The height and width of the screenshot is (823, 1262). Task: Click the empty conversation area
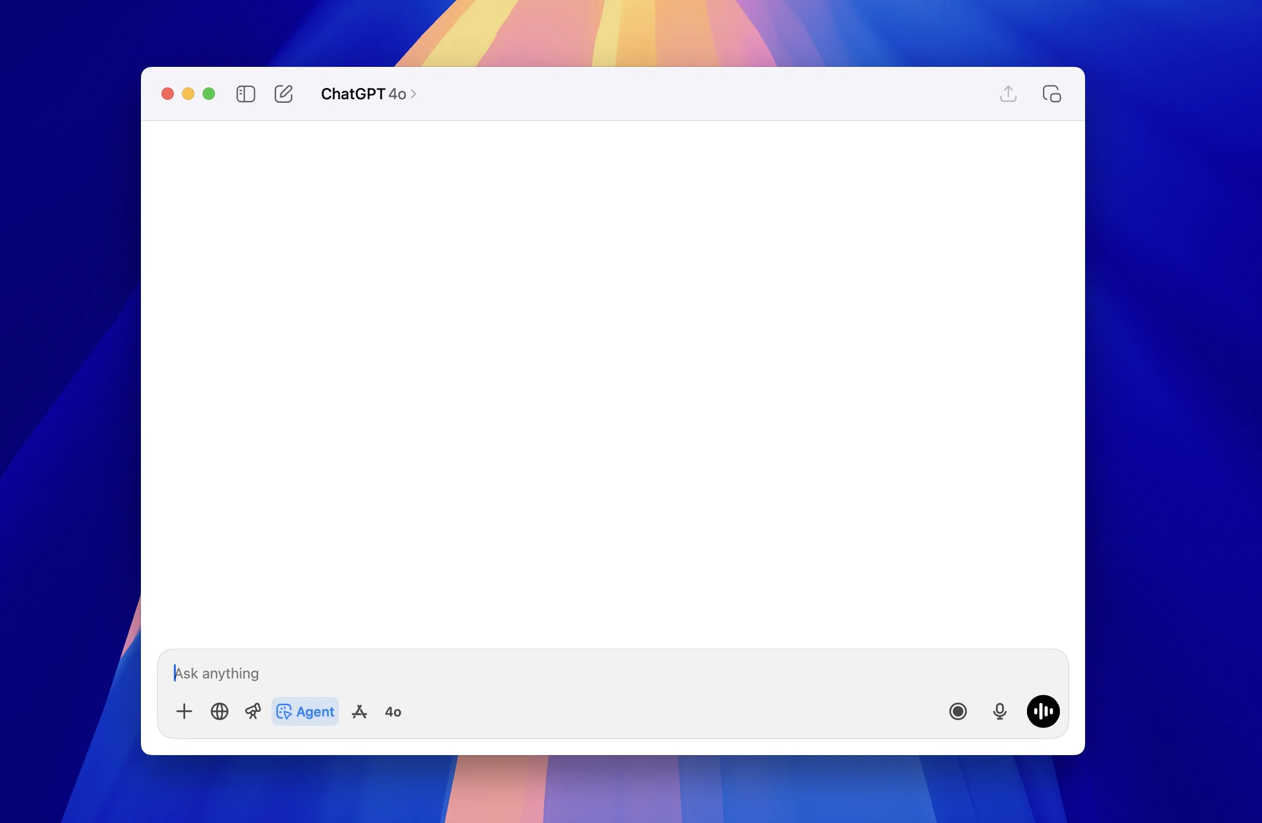612,371
